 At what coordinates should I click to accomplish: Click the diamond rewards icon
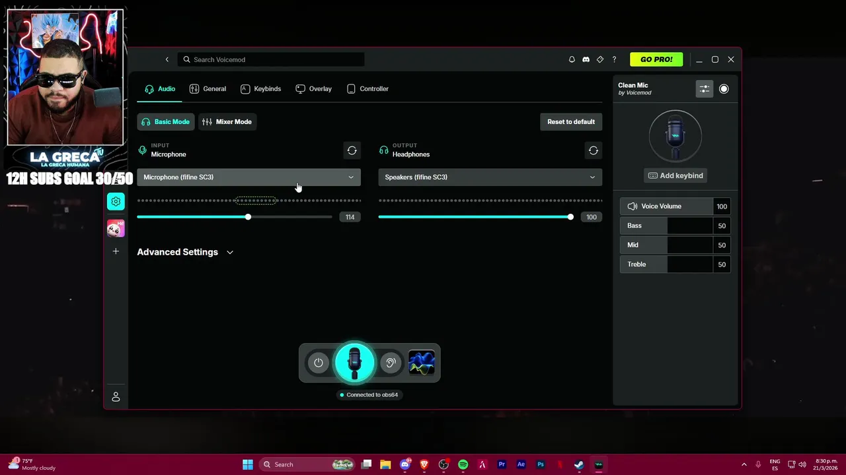[x=600, y=59]
